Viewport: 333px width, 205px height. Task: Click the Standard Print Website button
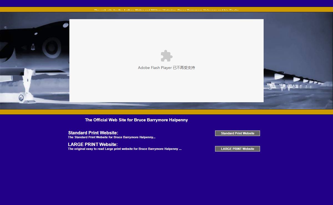238,133
